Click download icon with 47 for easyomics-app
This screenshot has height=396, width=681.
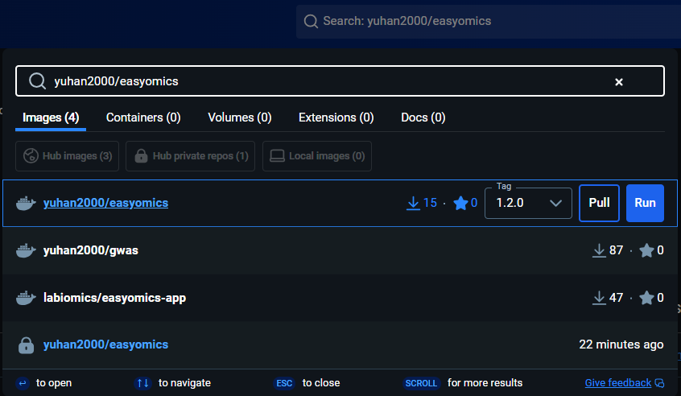tap(599, 298)
